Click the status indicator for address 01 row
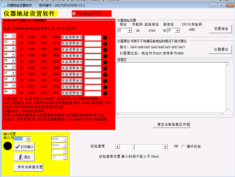This screenshot has height=177, width=235. (x=105, y=38)
